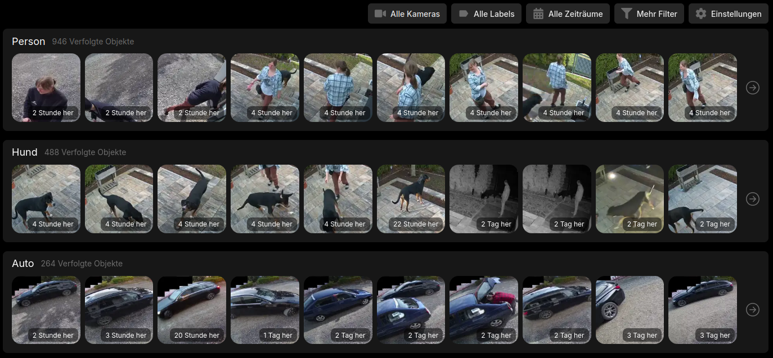Expand the Alle Labels filter

click(x=486, y=13)
